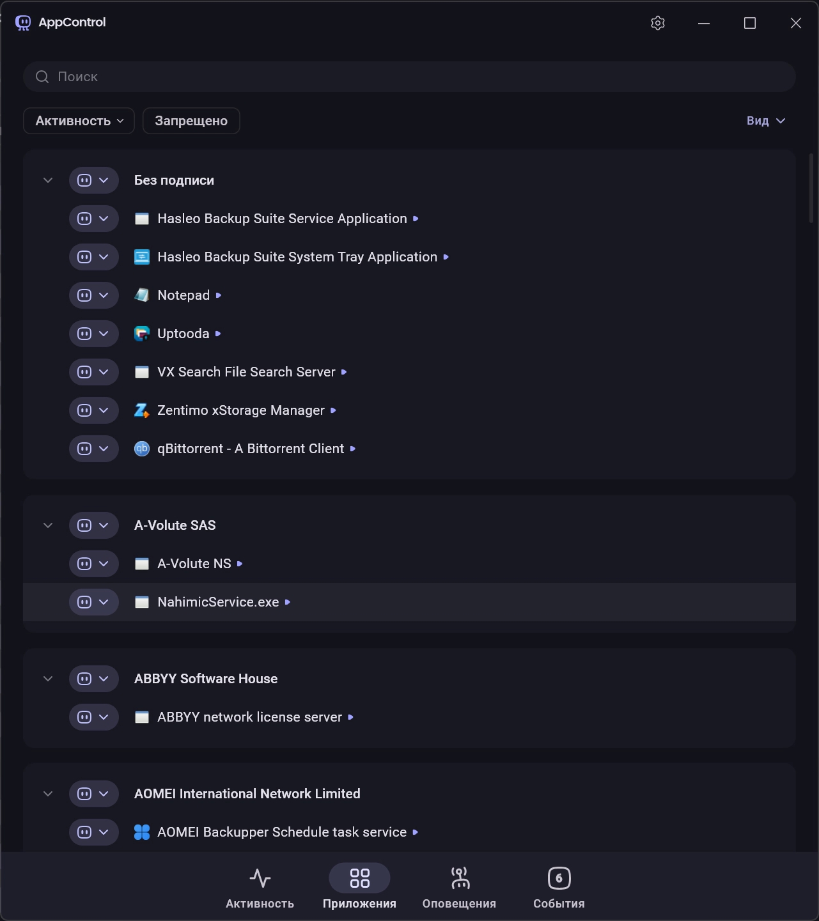Click the Запрещено filter button
This screenshot has height=921, width=819.
pyautogui.click(x=191, y=121)
